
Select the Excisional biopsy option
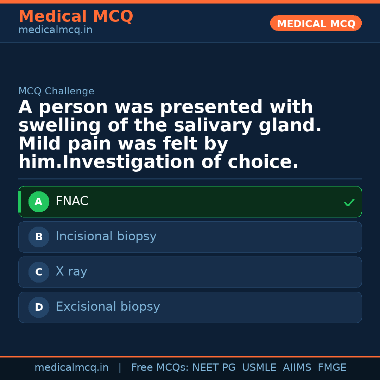pyautogui.click(x=190, y=308)
